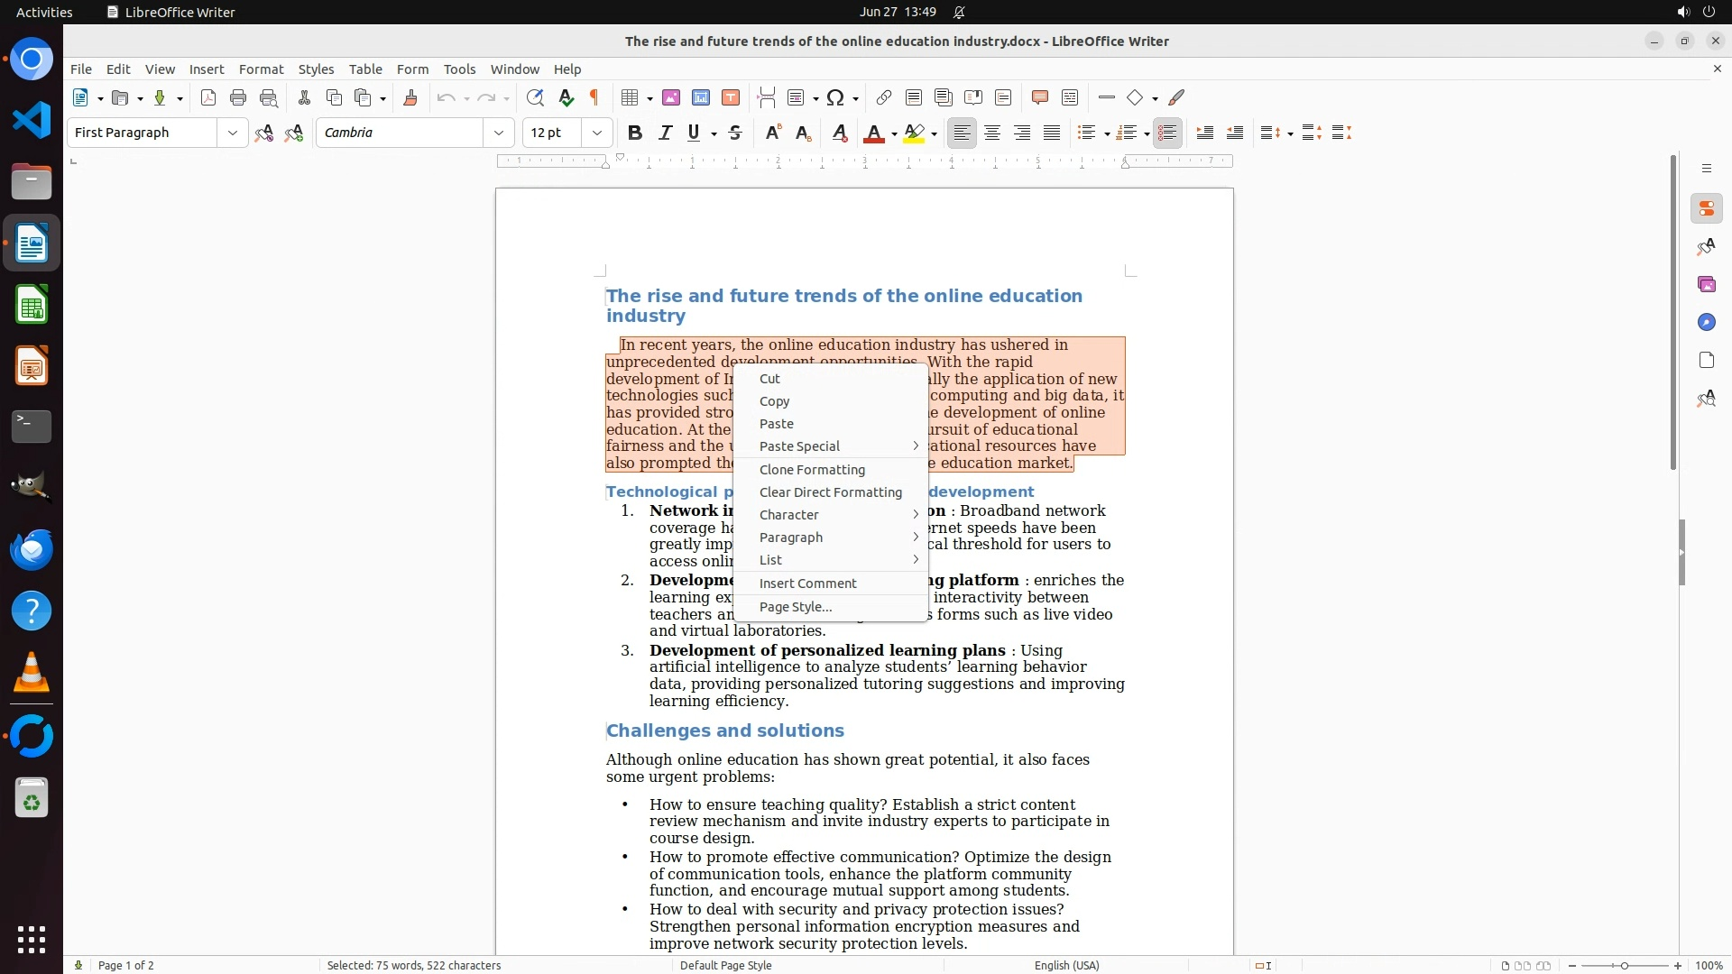Open the Cambria font name dropdown
The image size is (1732, 974).
click(x=498, y=133)
